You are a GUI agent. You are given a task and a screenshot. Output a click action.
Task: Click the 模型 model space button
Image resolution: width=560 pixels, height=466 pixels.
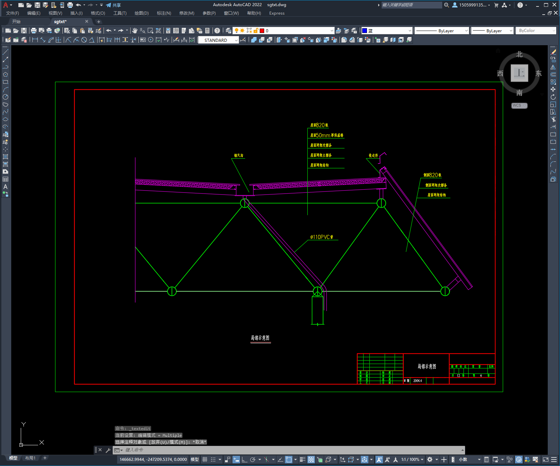(195, 460)
